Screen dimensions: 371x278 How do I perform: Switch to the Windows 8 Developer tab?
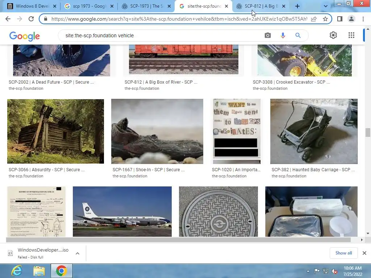[x=32, y=7]
